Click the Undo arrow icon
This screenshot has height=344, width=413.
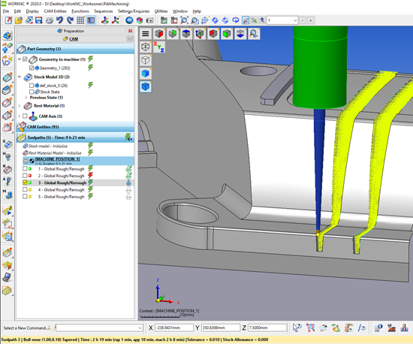pyautogui.click(x=59, y=20)
